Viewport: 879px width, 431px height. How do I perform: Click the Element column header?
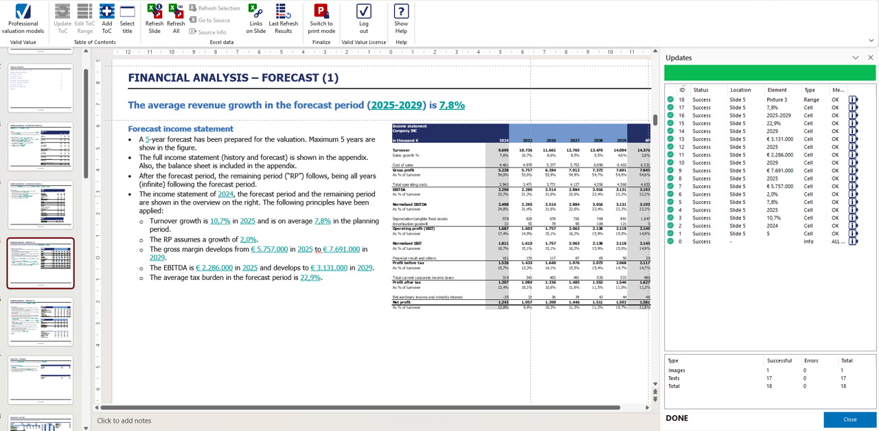click(x=777, y=90)
